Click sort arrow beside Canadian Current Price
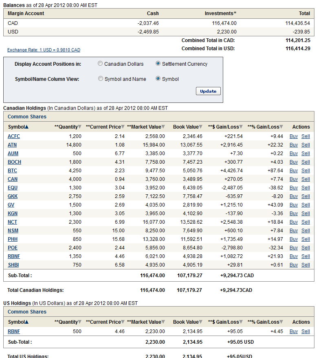Screen dimensions: 334x358 (123, 127)
